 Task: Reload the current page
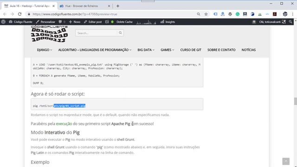(x=19, y=14)
